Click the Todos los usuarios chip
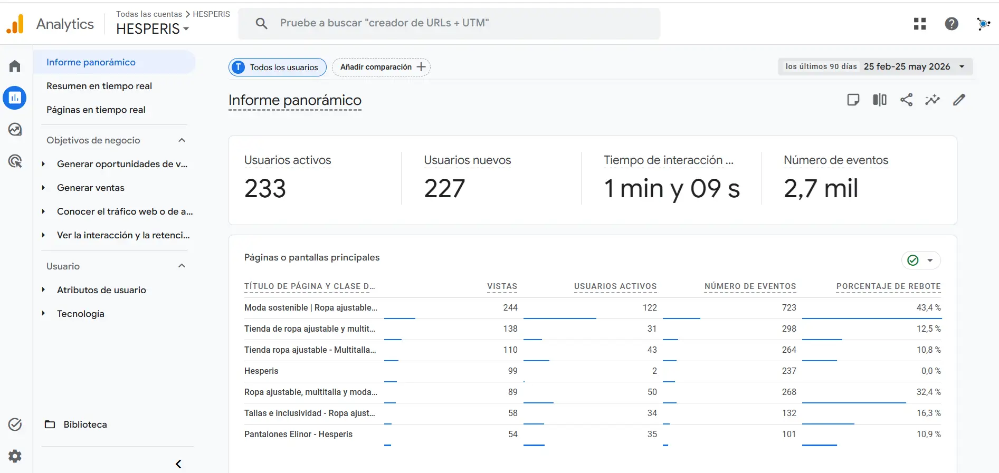Viewport: 999px width, 473px height. point(278,67)
